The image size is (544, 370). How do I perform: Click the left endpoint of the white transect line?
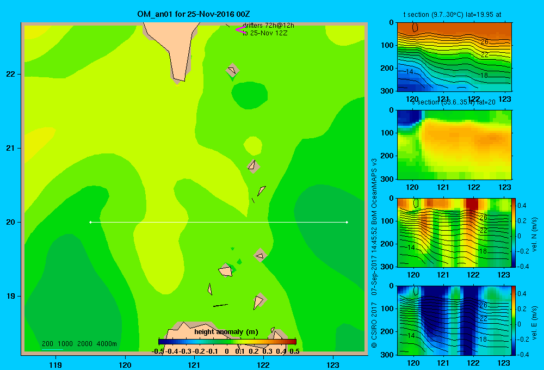[x=90, y=222]
